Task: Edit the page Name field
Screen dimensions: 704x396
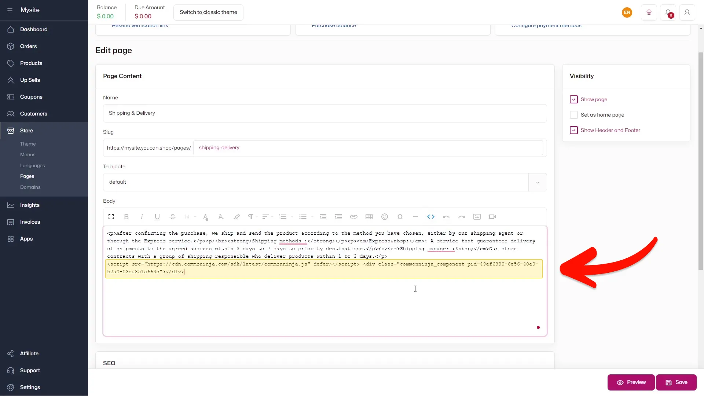Action: pyautogui.click(x=325, y=113)
